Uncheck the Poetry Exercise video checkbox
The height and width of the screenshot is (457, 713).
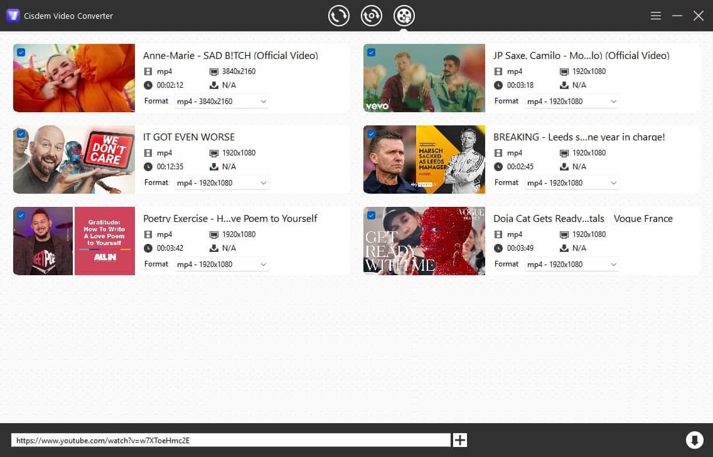pyautogui.click(x=21, y=215)
